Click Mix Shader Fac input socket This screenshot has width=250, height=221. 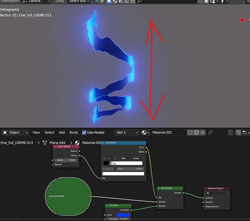[157, 198]
